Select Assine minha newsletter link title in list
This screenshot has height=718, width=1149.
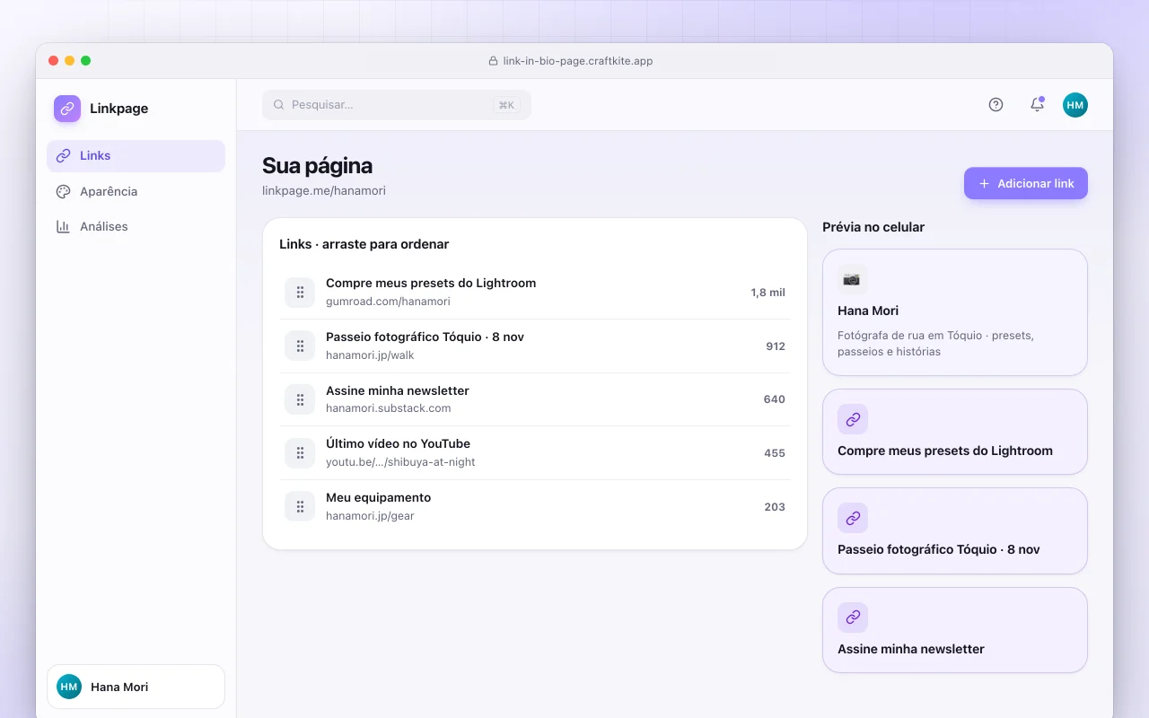click(x=398, y=390)
